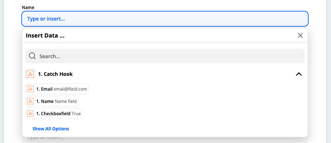Click the webhook icon in the Checkboxfield pill

(30, 114)
